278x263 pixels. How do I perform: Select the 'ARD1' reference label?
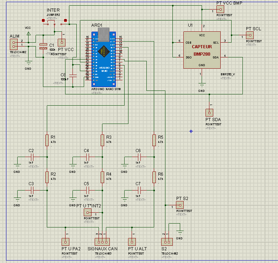97,25
